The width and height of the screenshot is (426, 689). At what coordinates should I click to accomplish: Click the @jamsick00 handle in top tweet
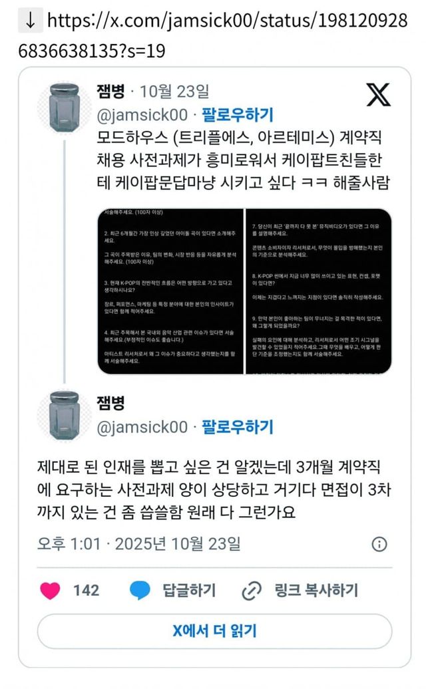142,114
